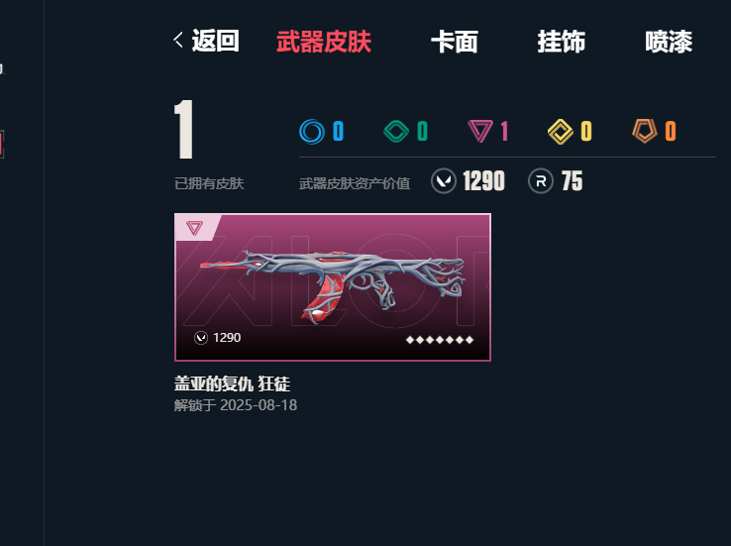Click the owned skins count number 1
This screenshot has width=731, height=546.
(x=183, y=130)
